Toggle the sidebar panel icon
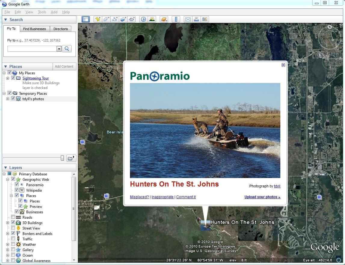 tap(86, 19)
